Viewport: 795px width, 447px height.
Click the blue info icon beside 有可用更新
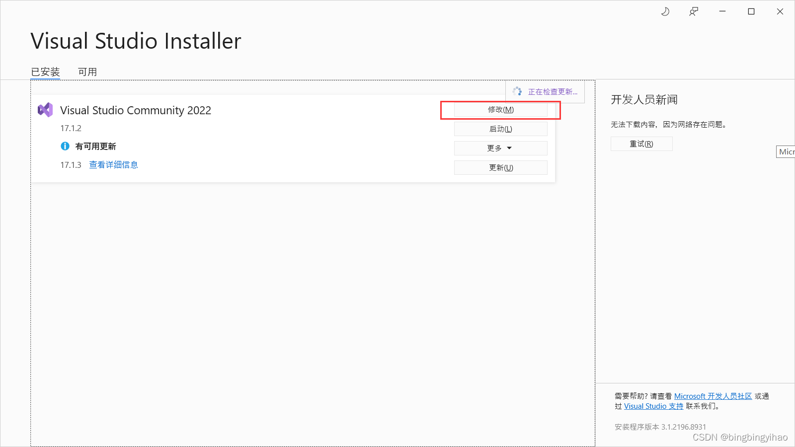tap(65, 146)
